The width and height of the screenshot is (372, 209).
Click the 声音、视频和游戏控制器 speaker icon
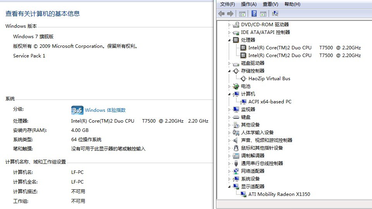(236, 140)
